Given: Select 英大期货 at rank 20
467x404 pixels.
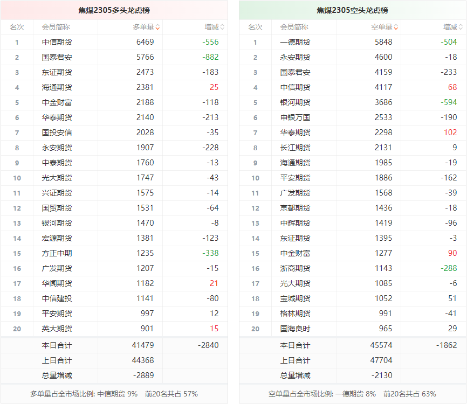Looking at the screenshot, I should [x=57, y=329].
